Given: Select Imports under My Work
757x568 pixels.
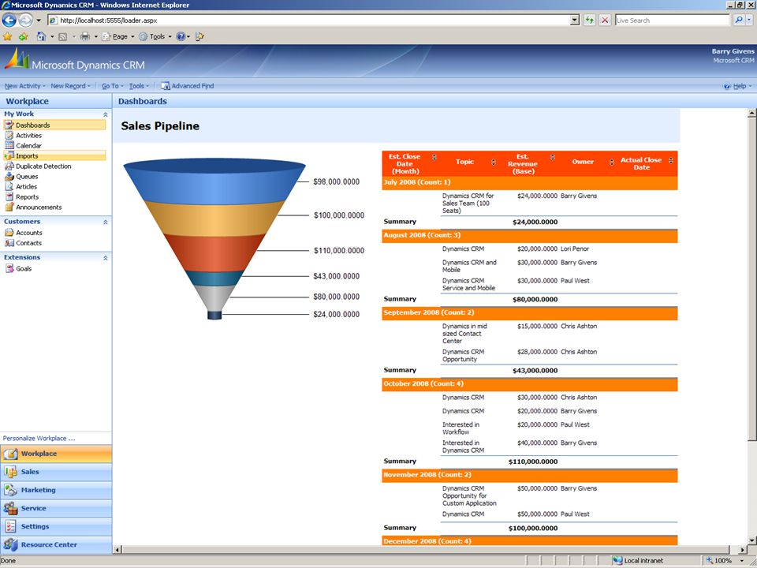Looking at the screenshot, I should 54,156.
